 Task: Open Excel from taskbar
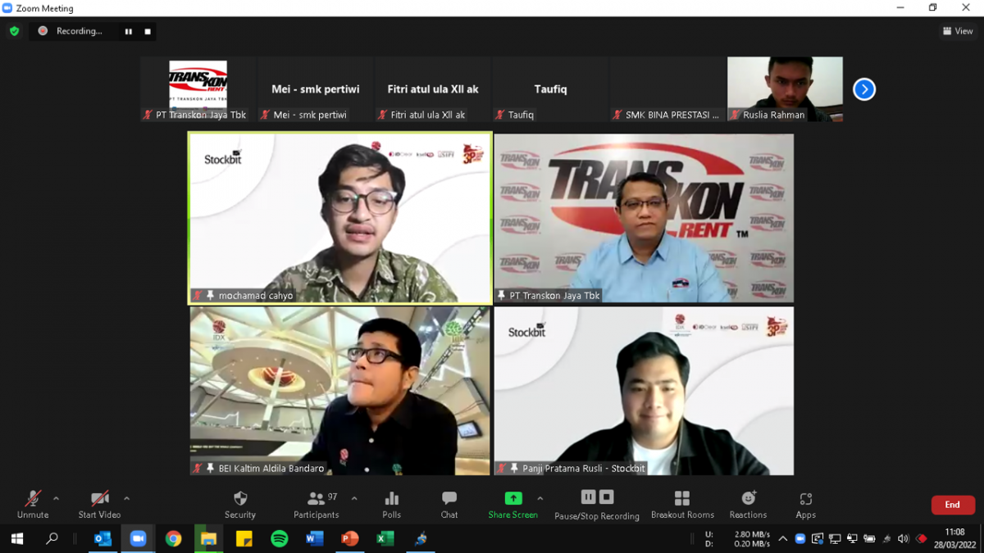click(385, 538)
